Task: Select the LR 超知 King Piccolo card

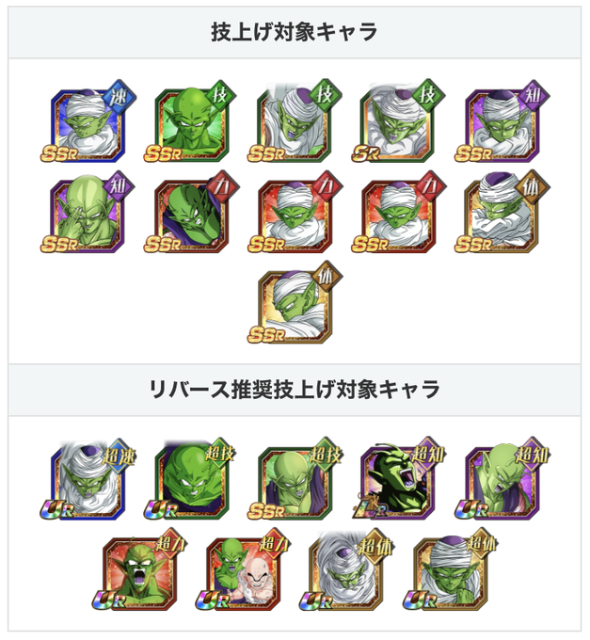Action: pos(398,479)
